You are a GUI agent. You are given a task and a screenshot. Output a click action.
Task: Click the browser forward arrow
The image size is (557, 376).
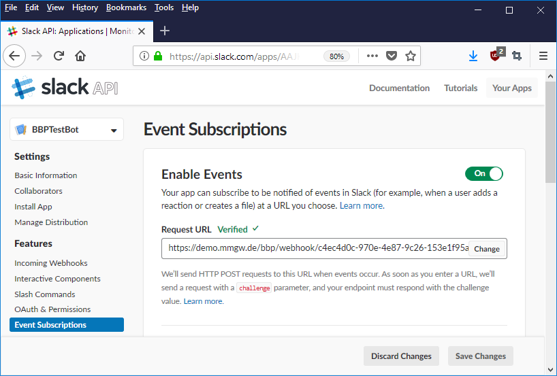[37, 56]
